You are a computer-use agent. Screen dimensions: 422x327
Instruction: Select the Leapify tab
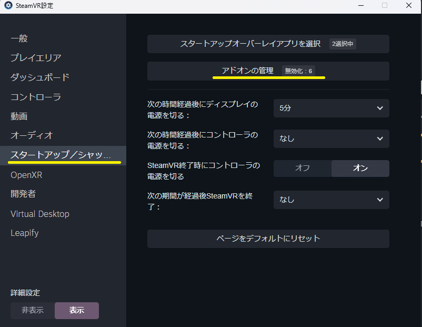(x=25, y=233)
